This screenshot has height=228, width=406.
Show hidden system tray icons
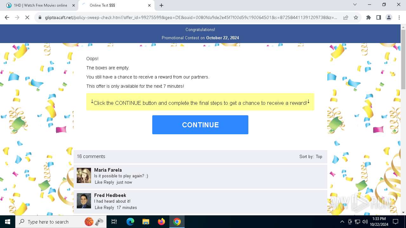pos(342,222)
